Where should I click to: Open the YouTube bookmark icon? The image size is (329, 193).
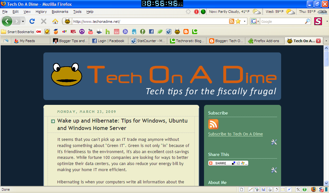click(x=91, y=32)
